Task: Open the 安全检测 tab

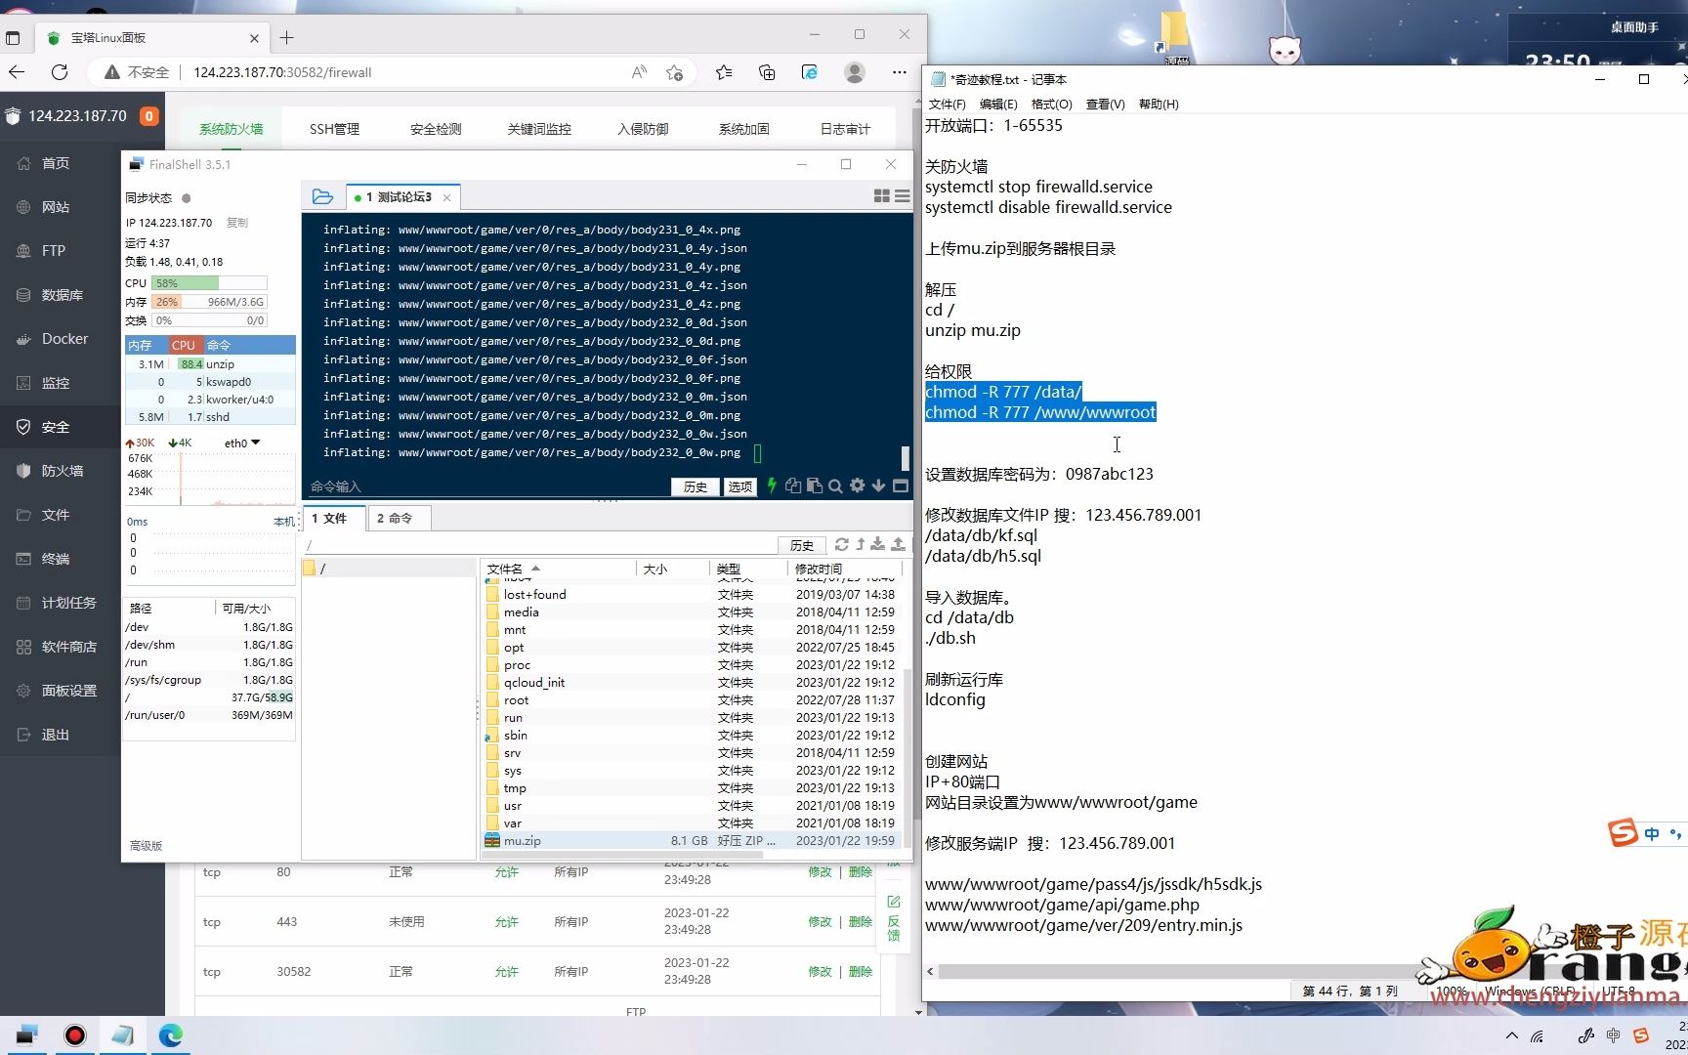Action: coord(436,129)
